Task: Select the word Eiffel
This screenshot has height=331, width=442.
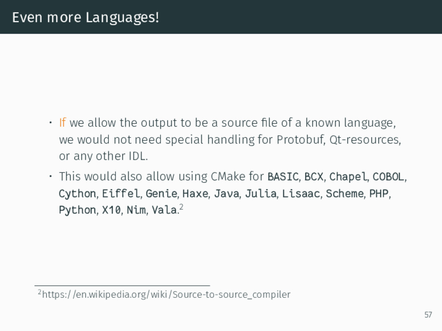Action: pos(121,194)
